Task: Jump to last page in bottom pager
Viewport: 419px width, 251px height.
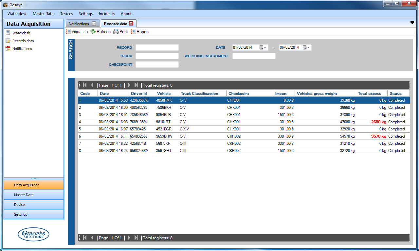Action: click(x=137, y=238)
